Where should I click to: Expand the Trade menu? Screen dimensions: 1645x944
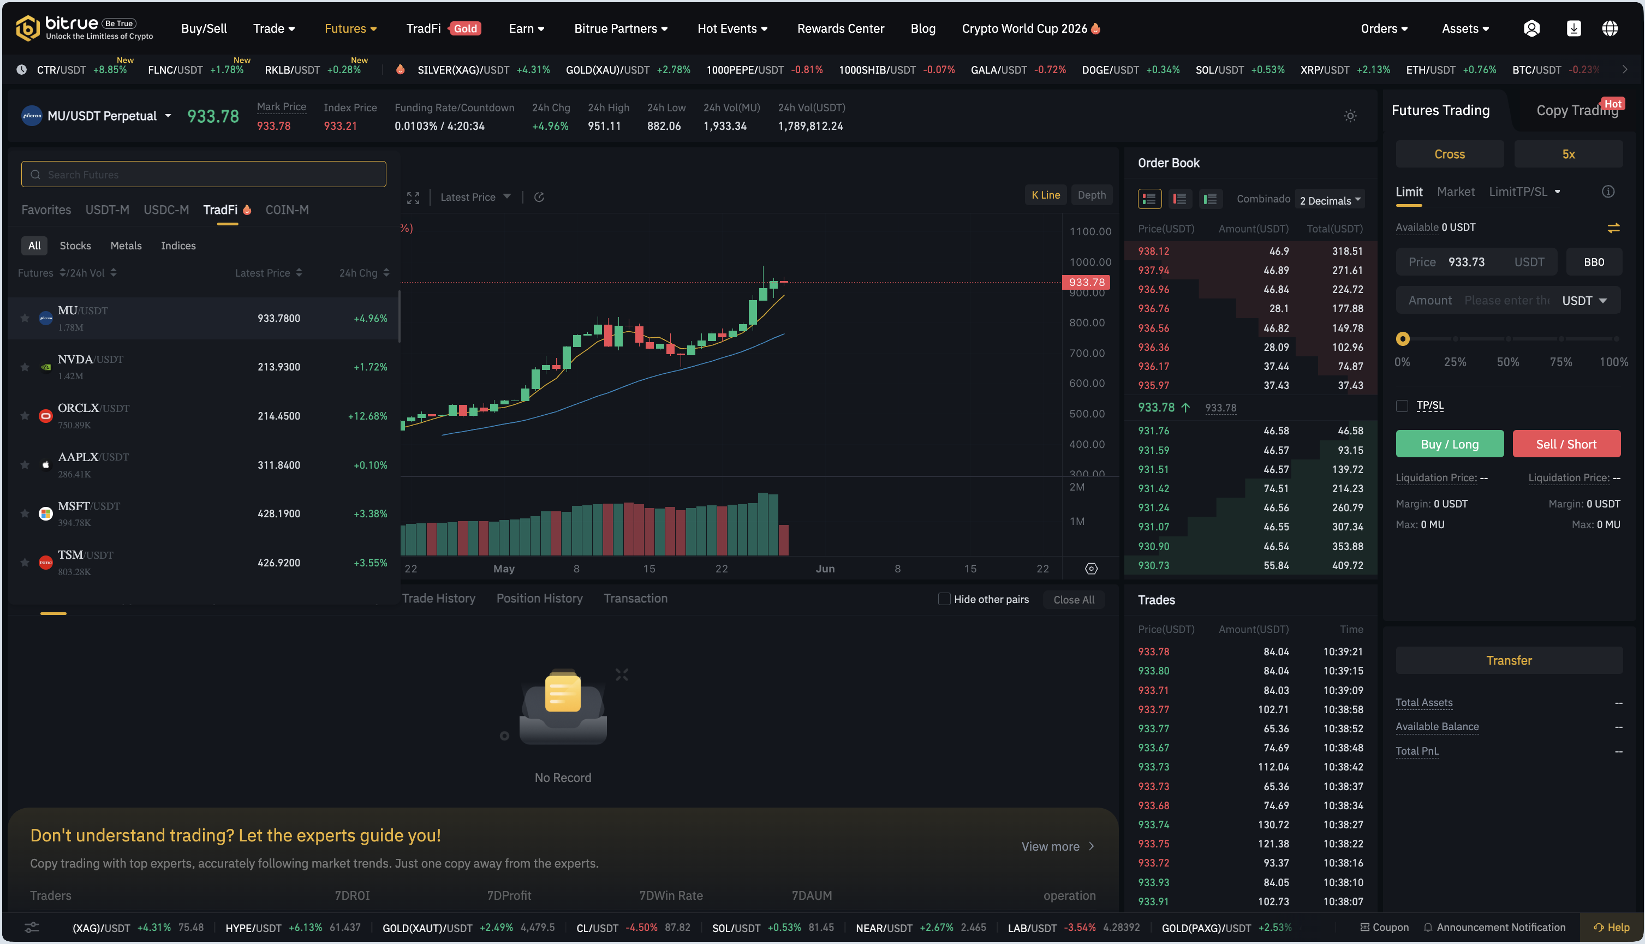(273, 28)
